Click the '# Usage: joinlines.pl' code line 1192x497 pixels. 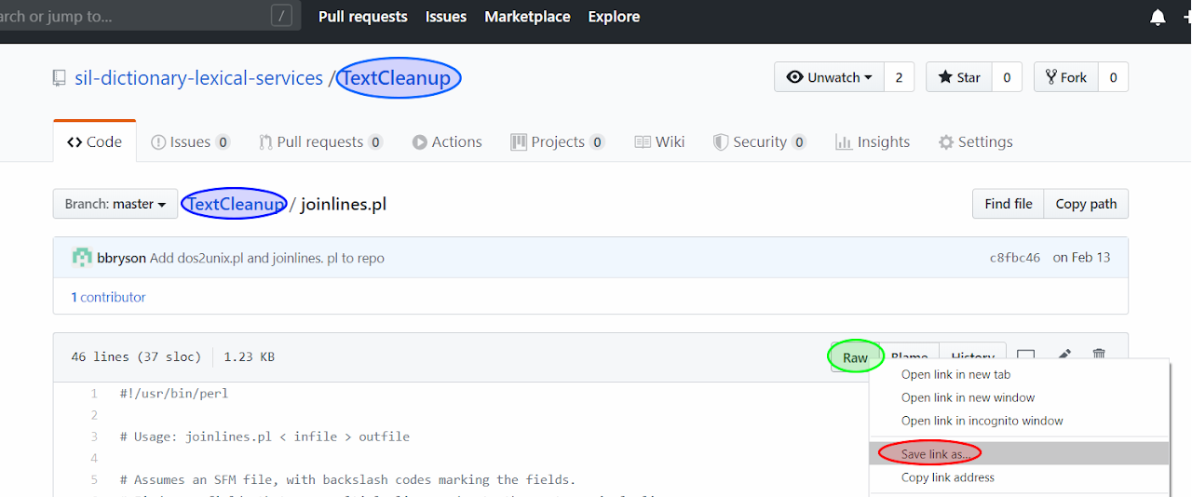(264, 437)
